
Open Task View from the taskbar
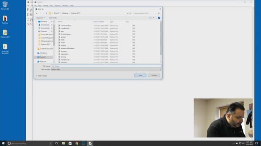tap(57, 143)
